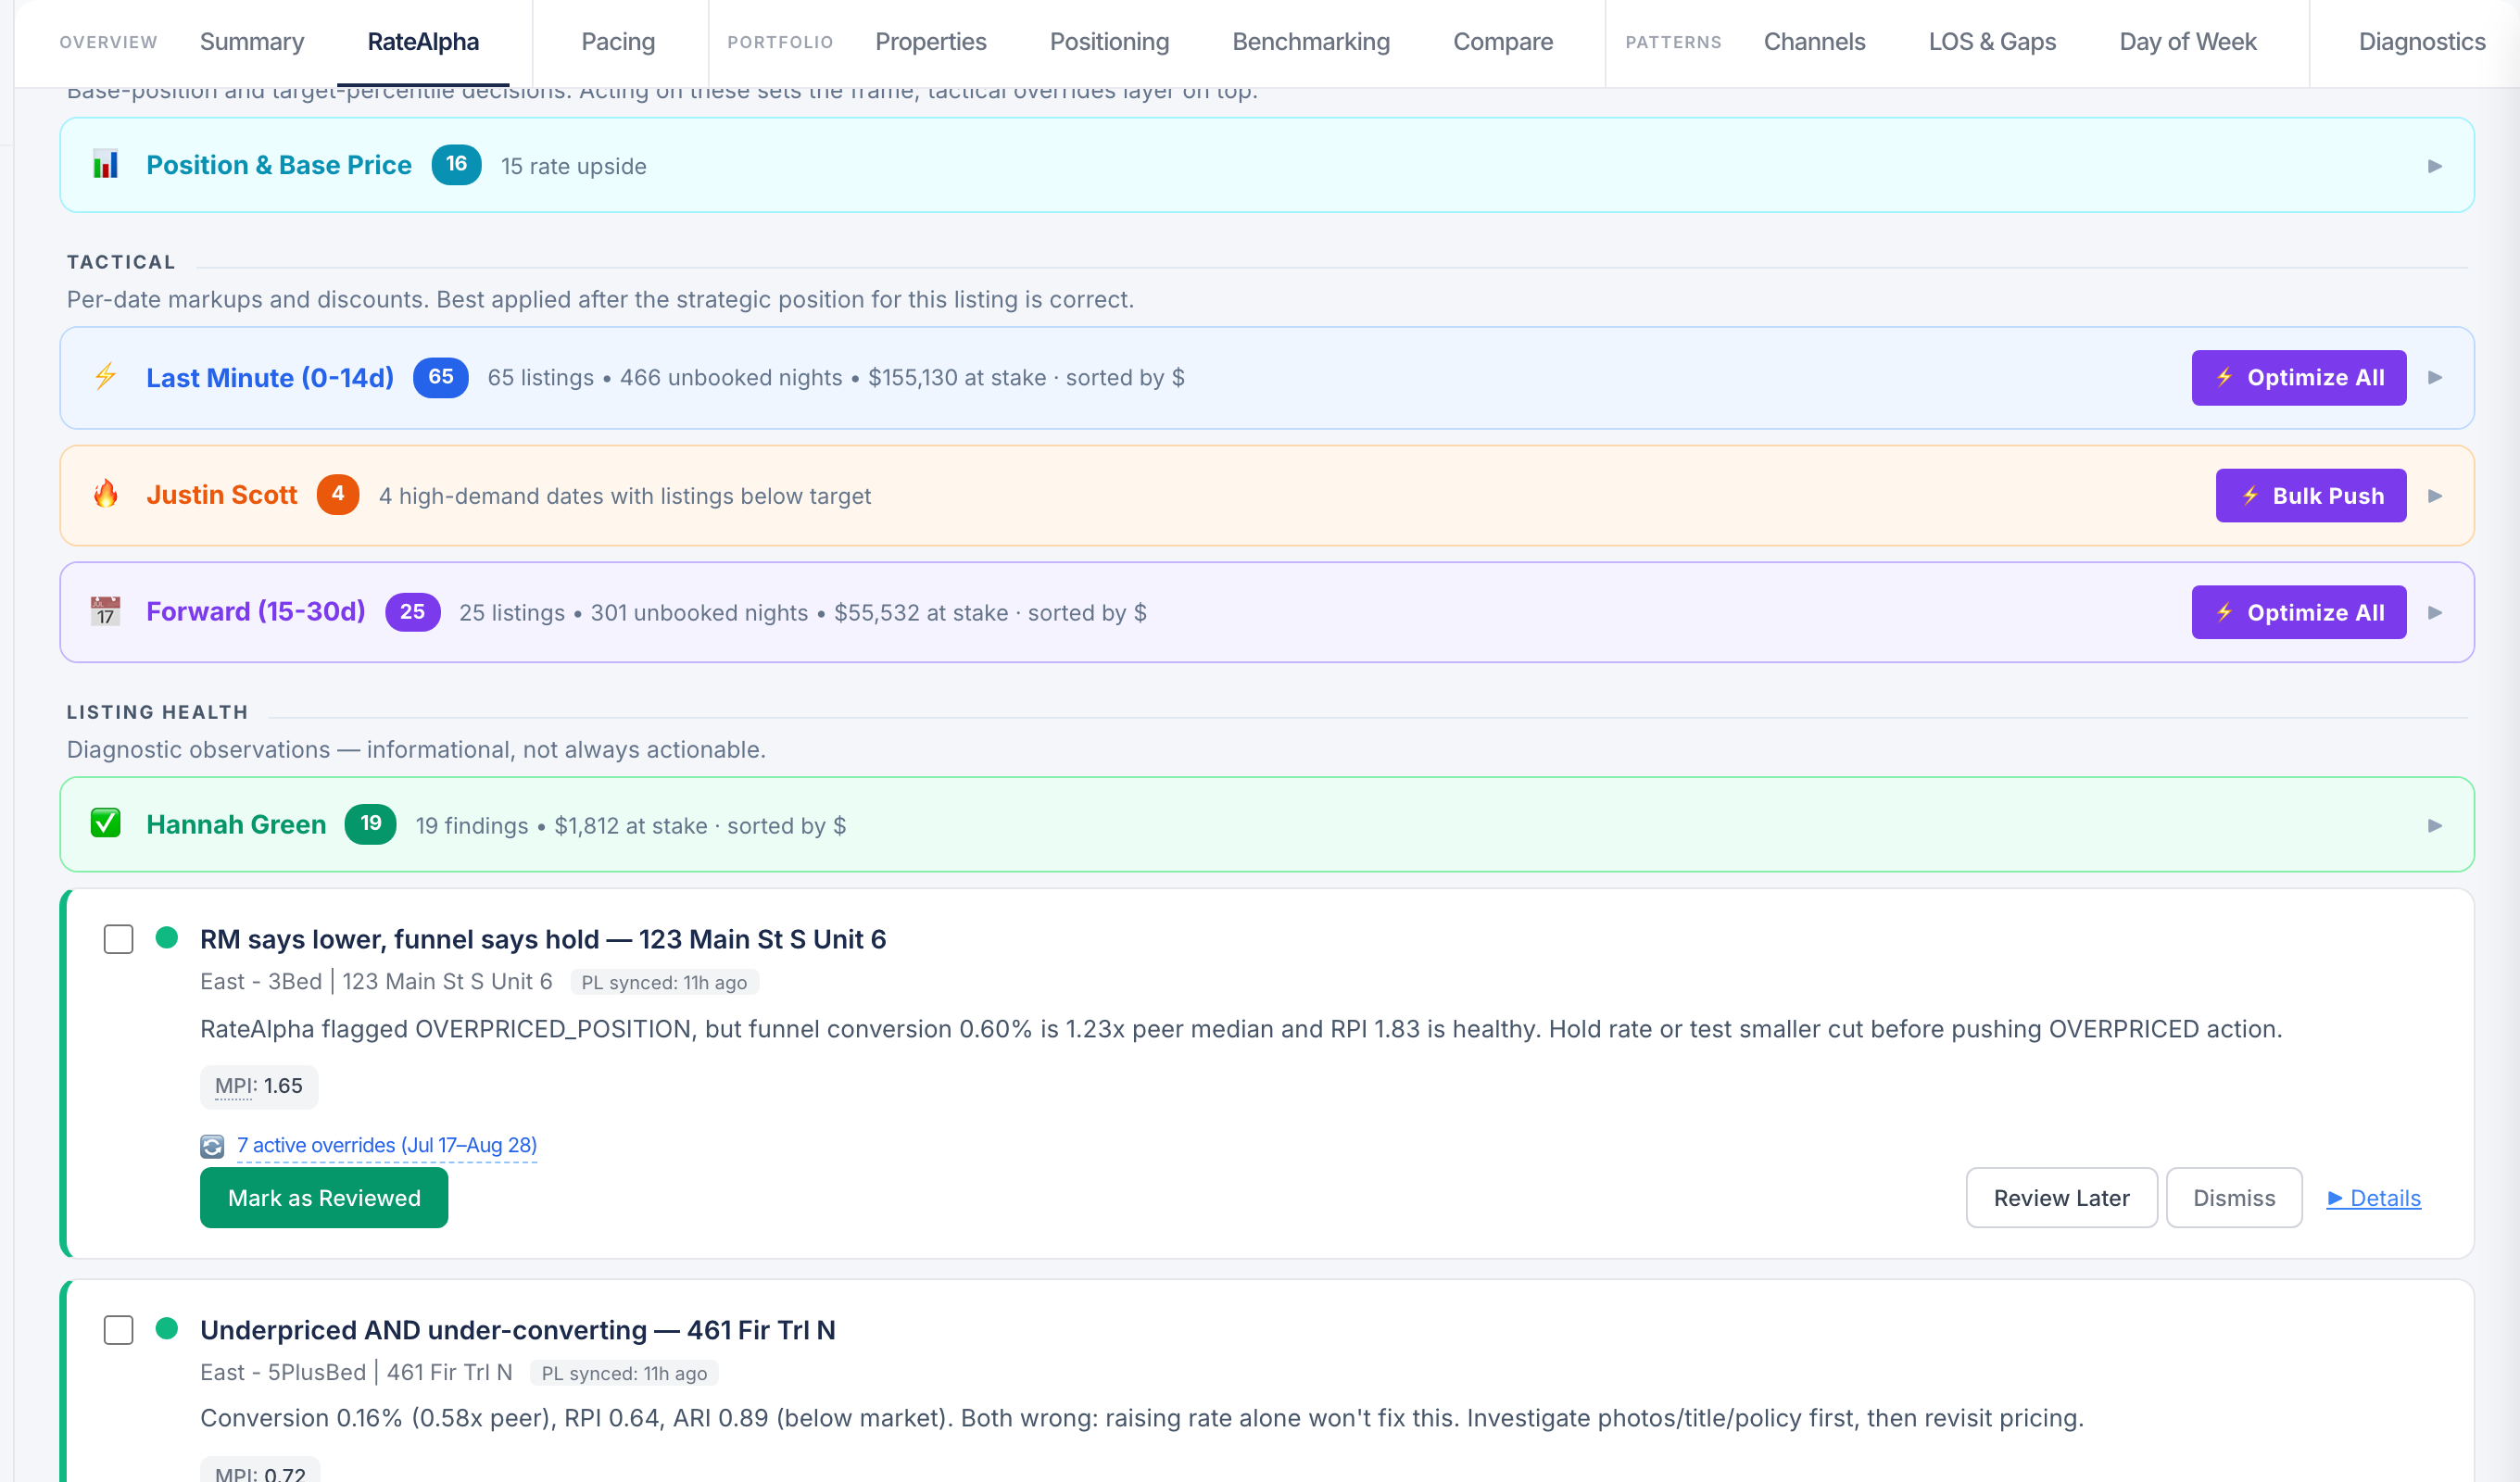This screenshot has height=1482, width=2520.
Task: Click the MPI: 1.65 chip
Action: click(259, 1086)
